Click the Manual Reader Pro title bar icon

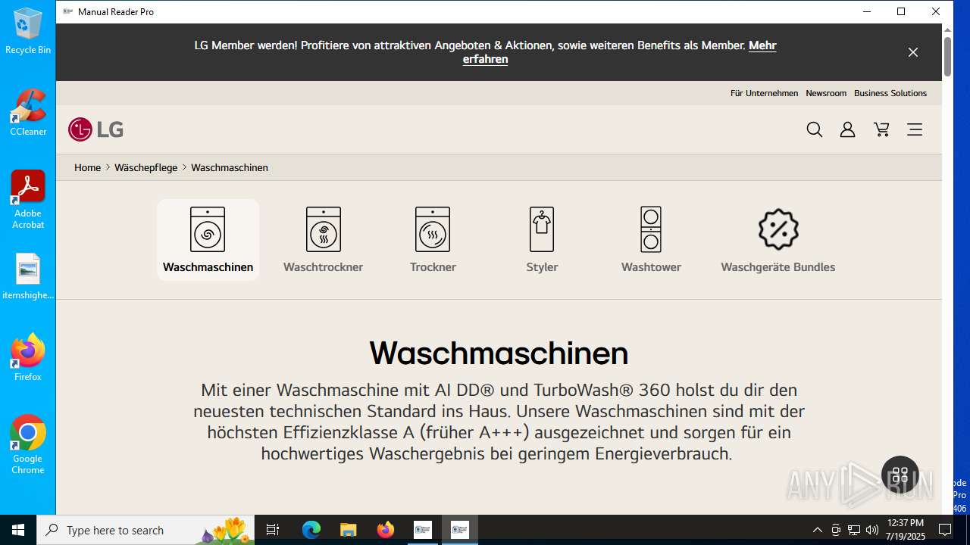pos(68,11)
